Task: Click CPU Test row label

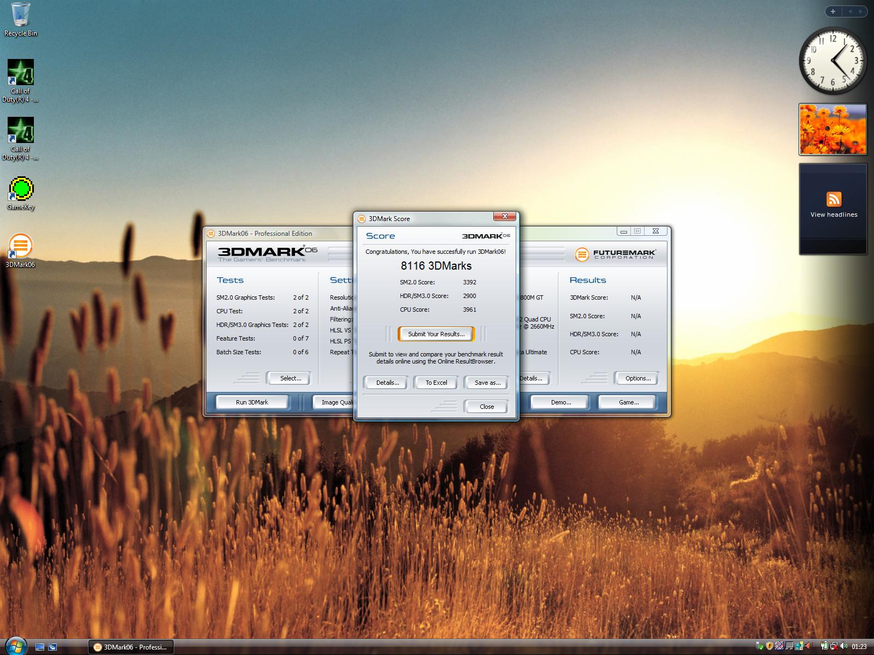Action: pos(229,311)
